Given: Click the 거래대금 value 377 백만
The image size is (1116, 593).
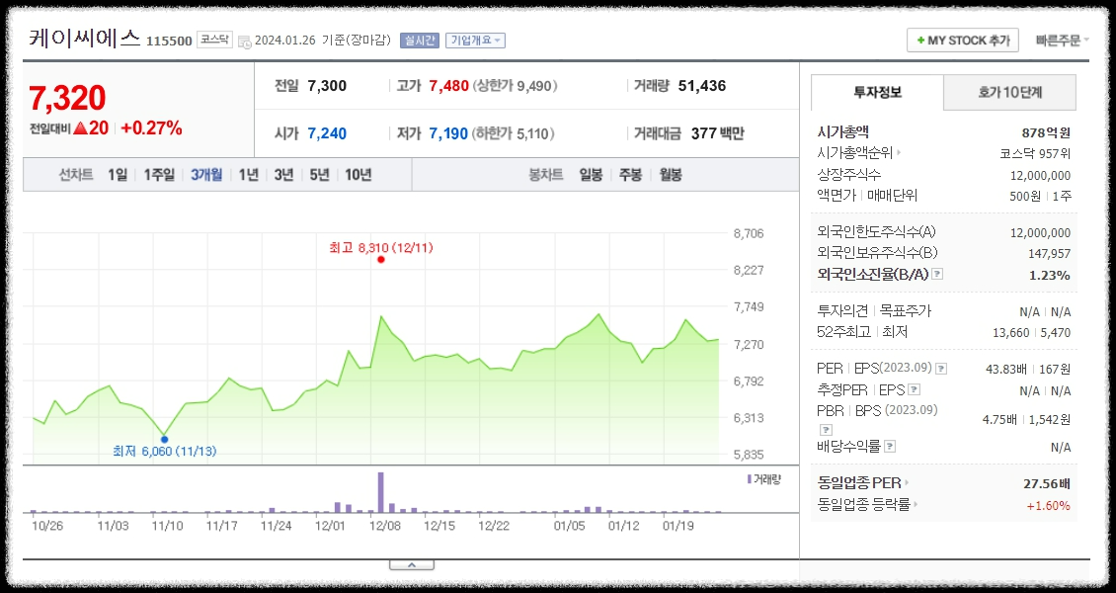Looking at the screenshot, I should [x=717, y=133].
